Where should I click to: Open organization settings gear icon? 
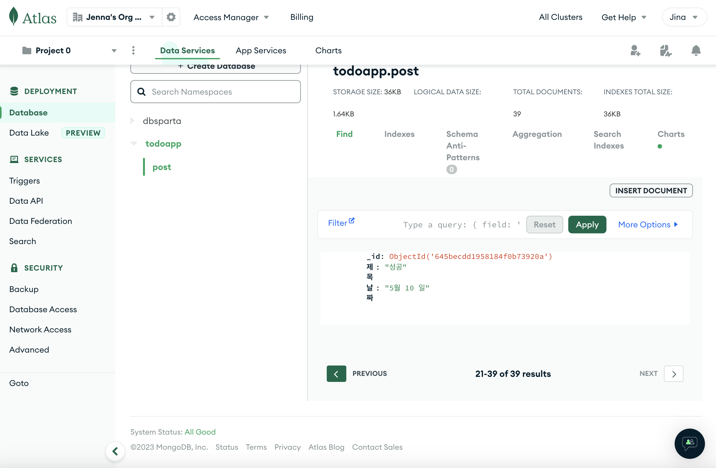click(171, 17)
